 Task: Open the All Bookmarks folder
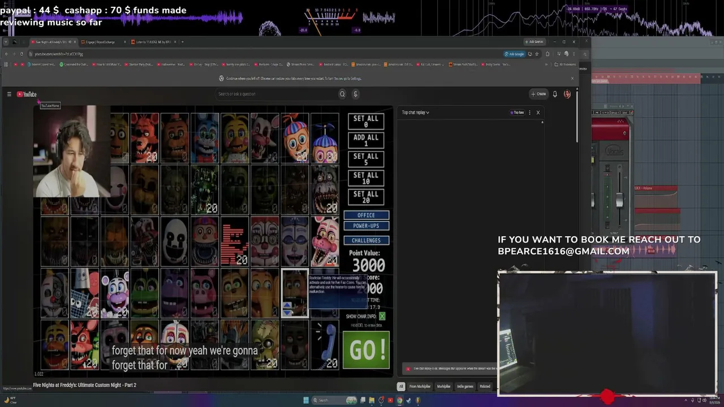566,64
